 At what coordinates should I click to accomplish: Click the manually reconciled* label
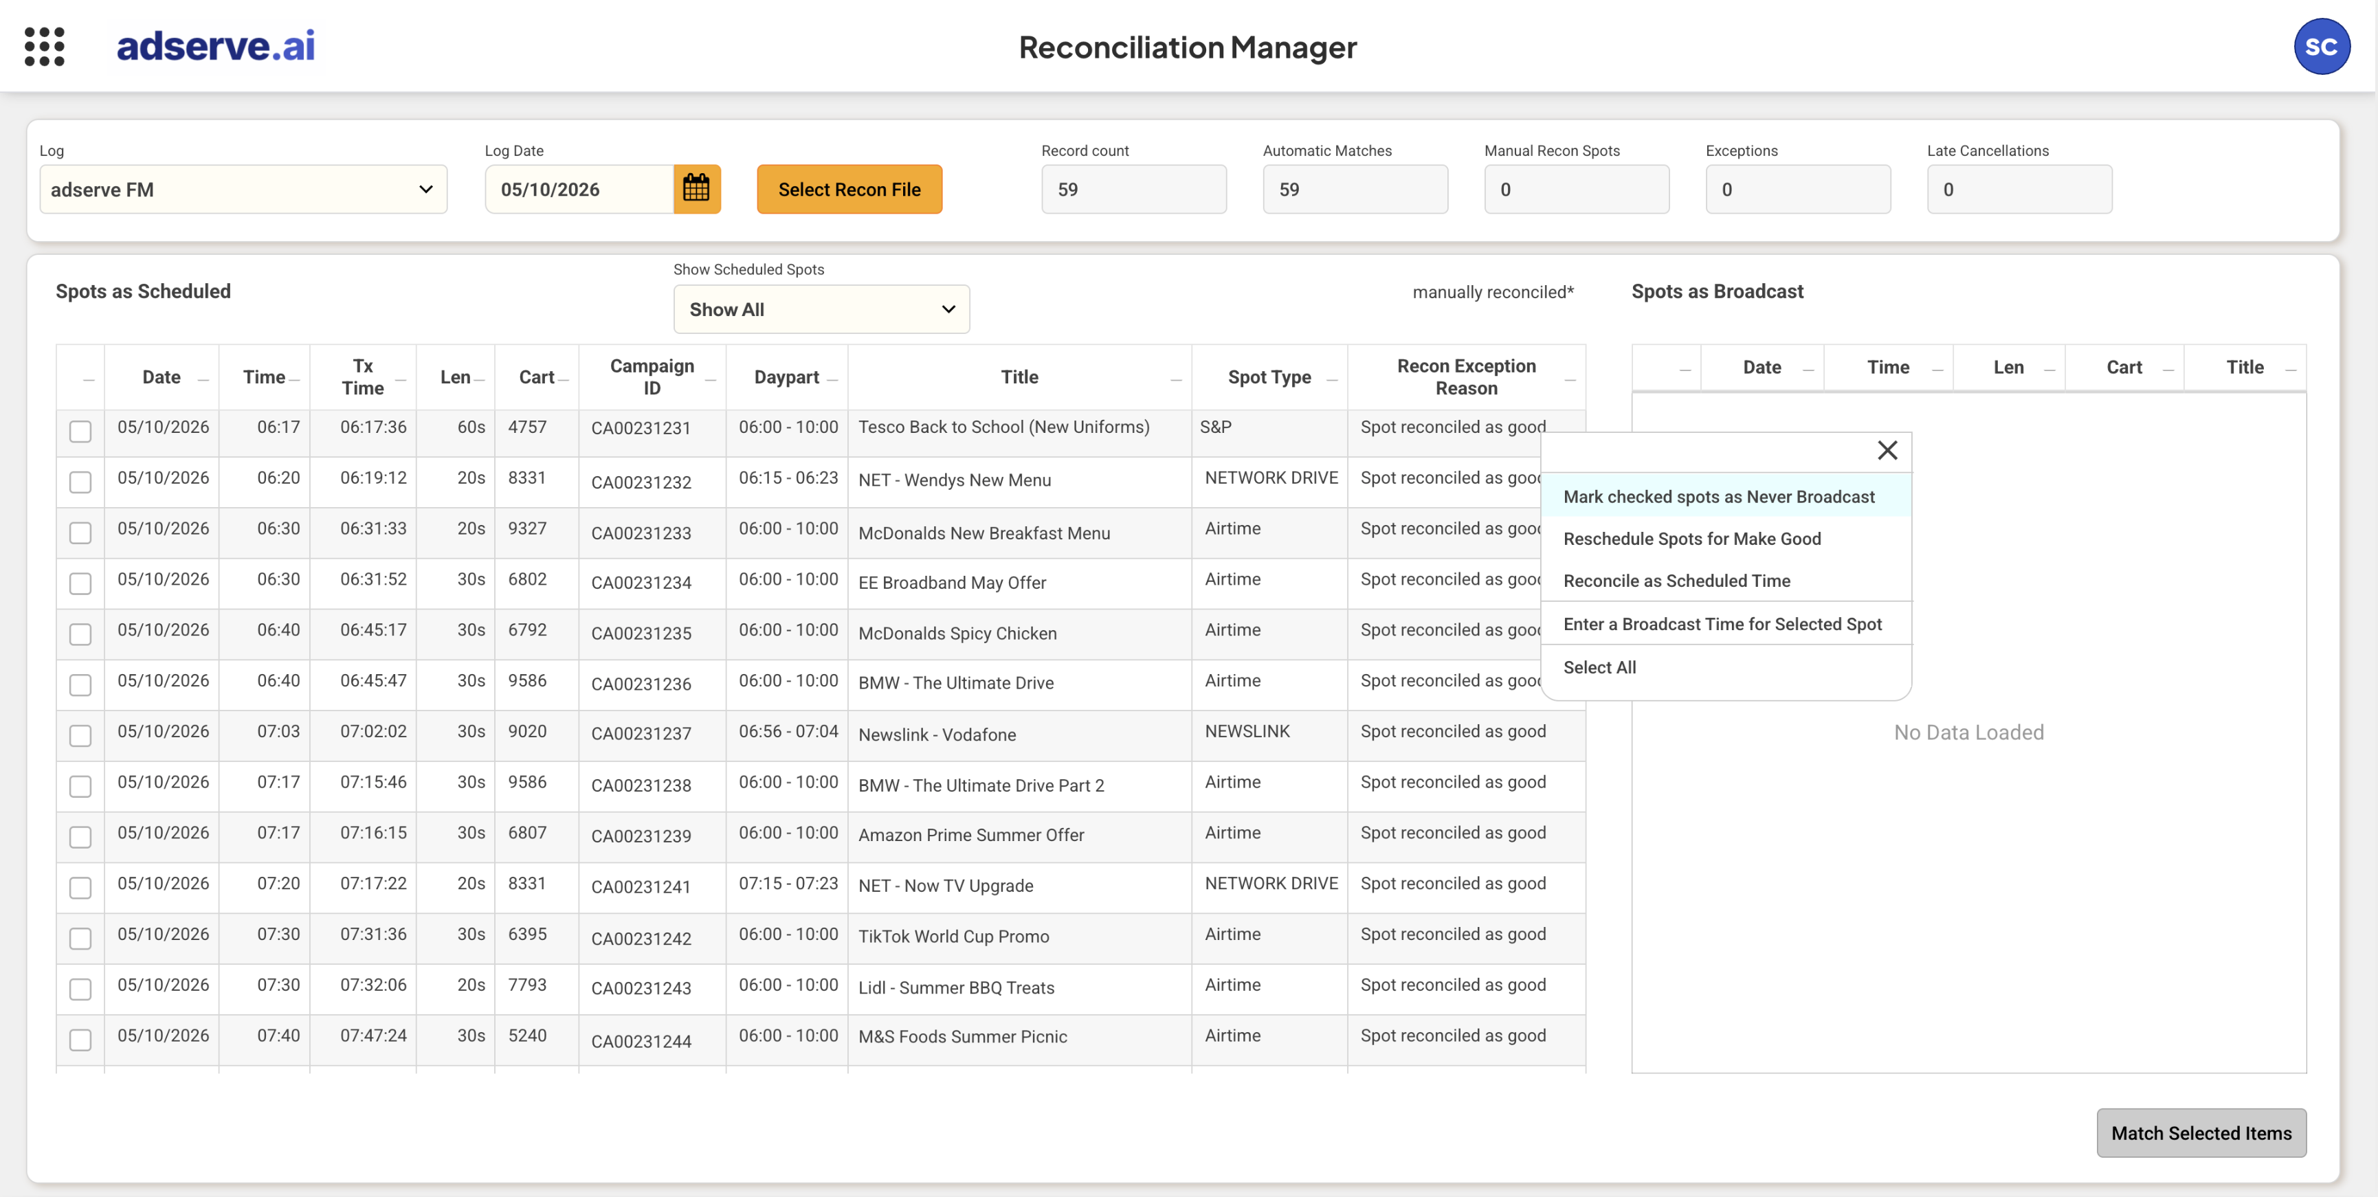point(1493,293)
